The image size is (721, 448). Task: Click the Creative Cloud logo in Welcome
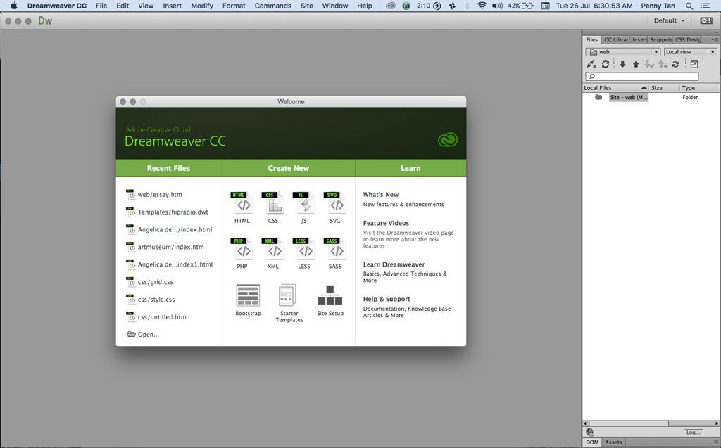click(x=447, y=140)
